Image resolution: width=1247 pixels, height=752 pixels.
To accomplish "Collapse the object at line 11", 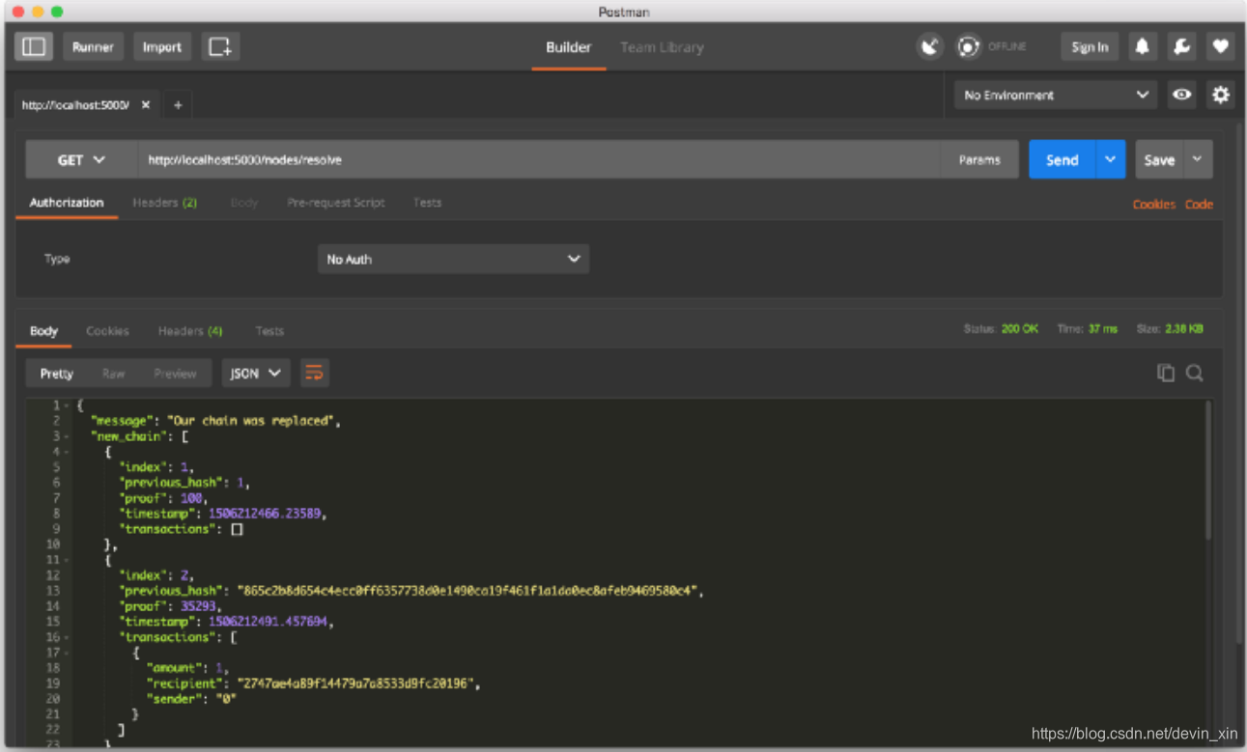I will tap(67, 560).
